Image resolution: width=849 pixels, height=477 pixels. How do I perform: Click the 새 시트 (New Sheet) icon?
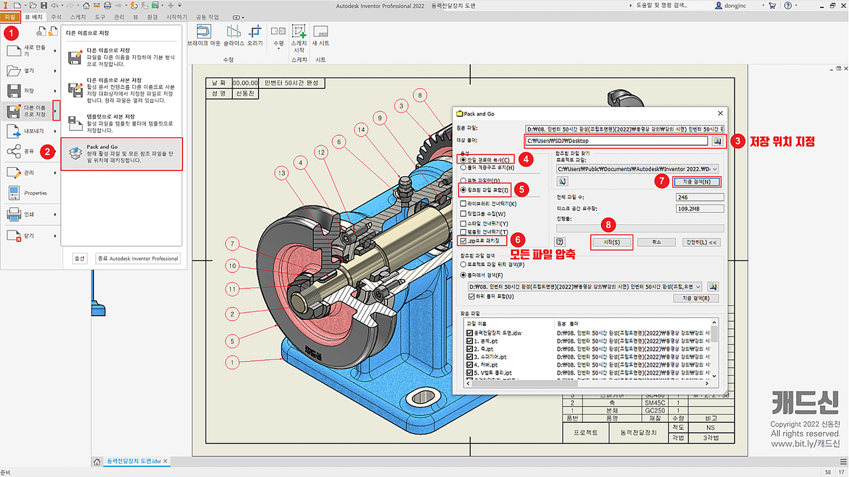[320, 32]
